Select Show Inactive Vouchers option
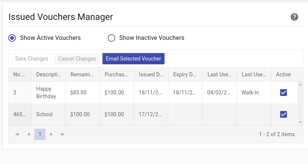The height and width of the screenshot is (164, 308). [x=111, y=38]
